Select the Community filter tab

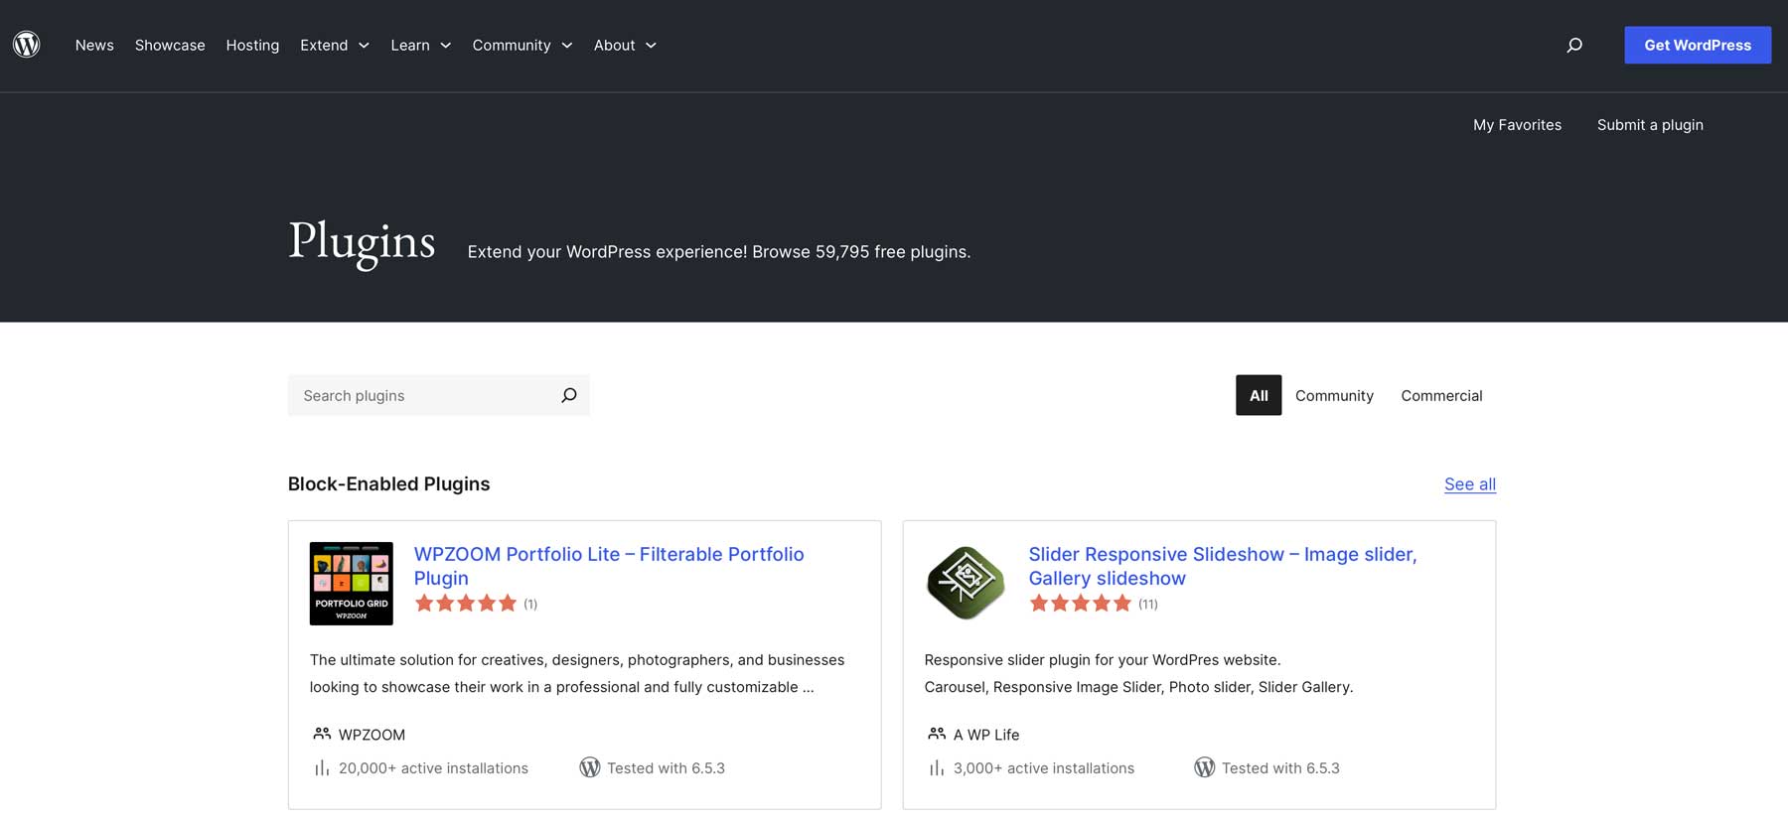tap(1334, 395)
